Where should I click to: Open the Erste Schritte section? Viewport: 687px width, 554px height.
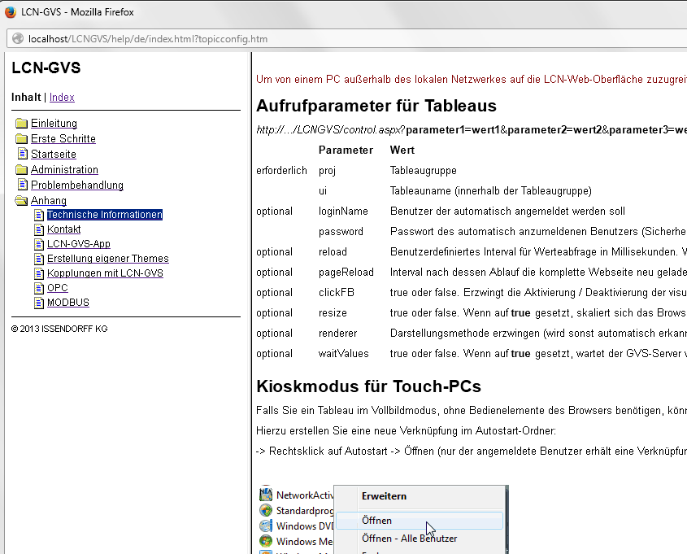63,139
